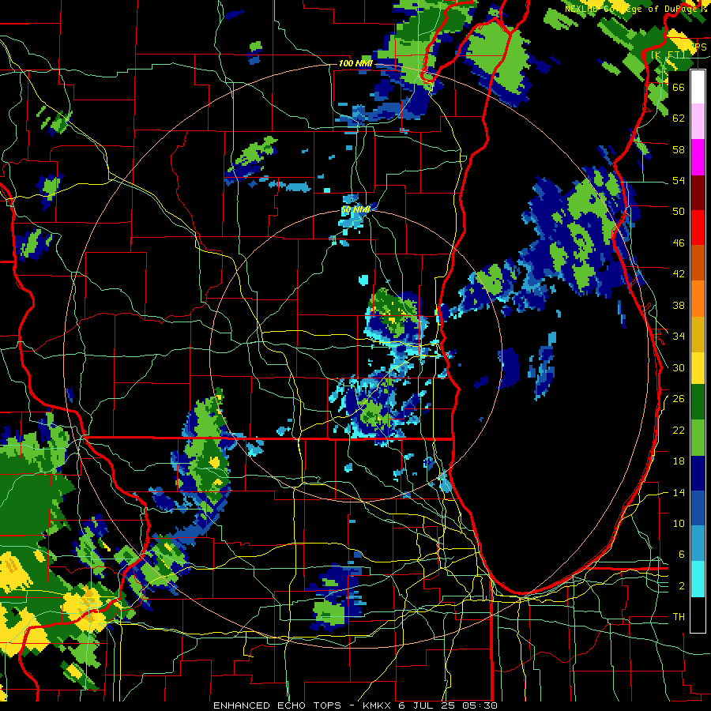The width and height of the screenshot is (711, 711).
Task: Click legend value 26
Action: tap(679, 399)
